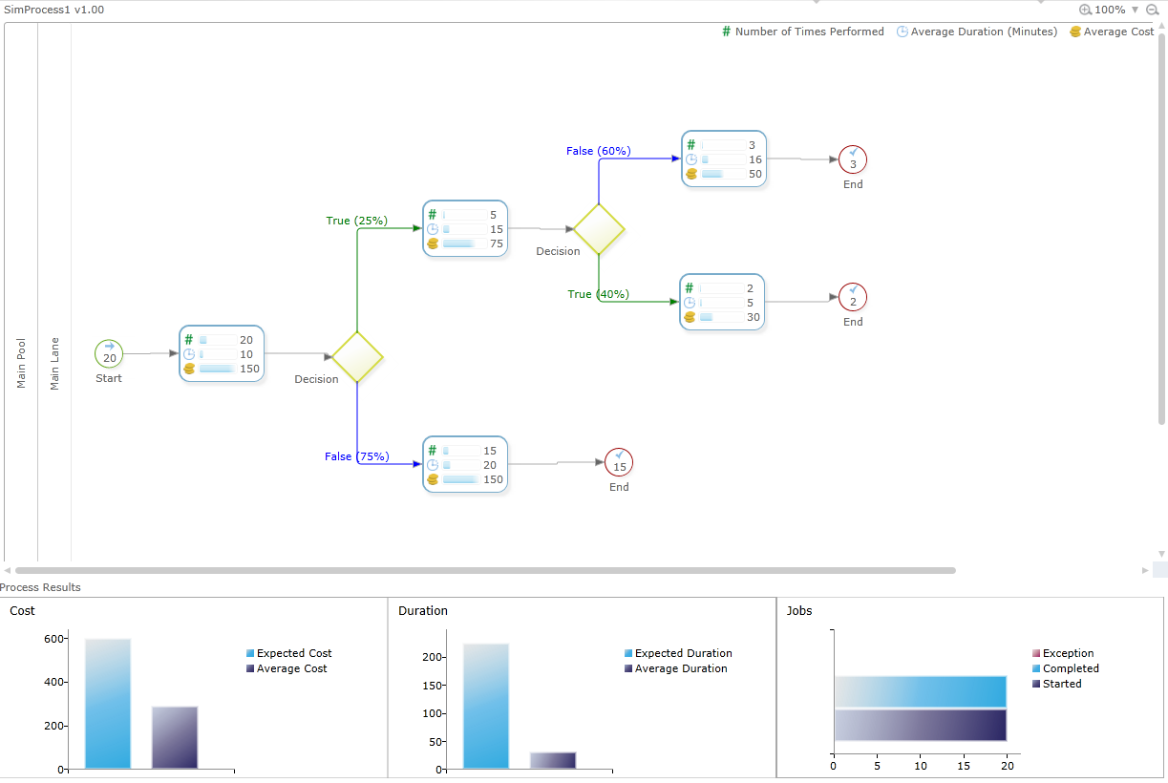Click the Number of Times Performed hash icon
The height and width of the screenshot is (783, 1168).
click(x=725, y=32)
